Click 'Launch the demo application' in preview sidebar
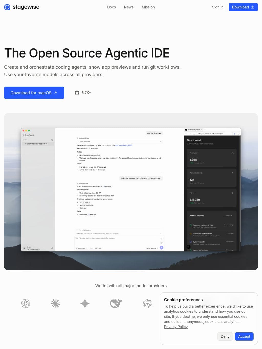The image size is (262, 349). tap(36, 144)
